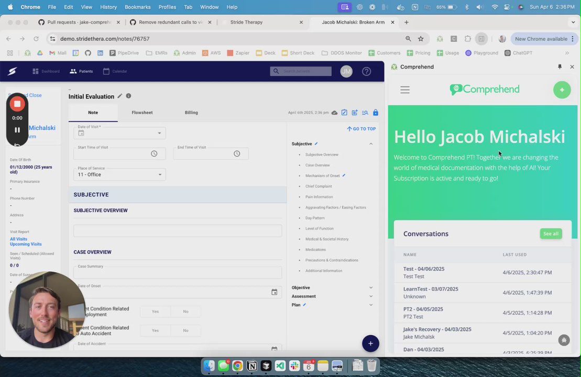Click the Chrome extensions puzzle icon
This screenshot has height=377, width=581.
click(467, 39)
